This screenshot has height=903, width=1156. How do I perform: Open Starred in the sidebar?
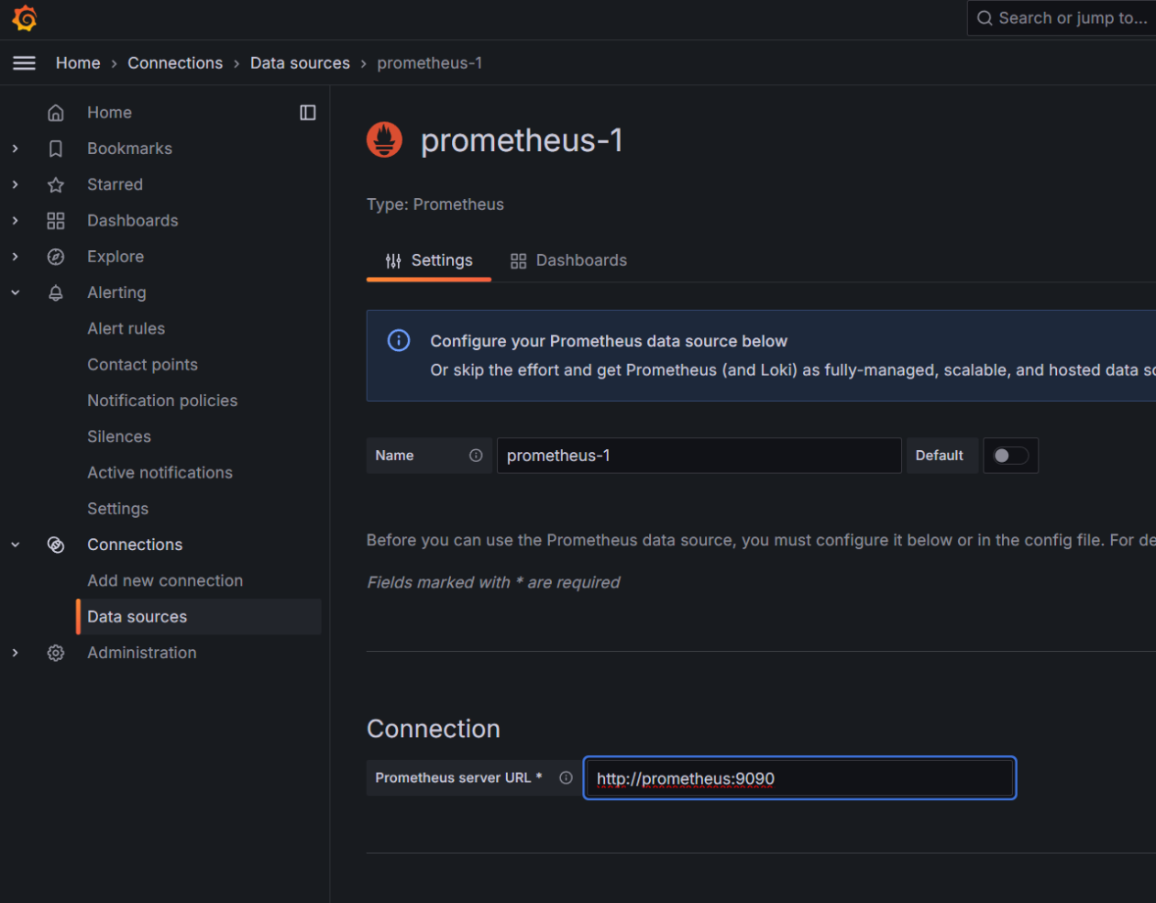point(115,184)
